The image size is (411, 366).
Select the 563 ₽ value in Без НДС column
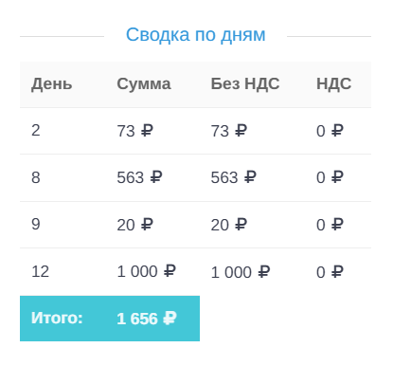[x=234, y=177]
